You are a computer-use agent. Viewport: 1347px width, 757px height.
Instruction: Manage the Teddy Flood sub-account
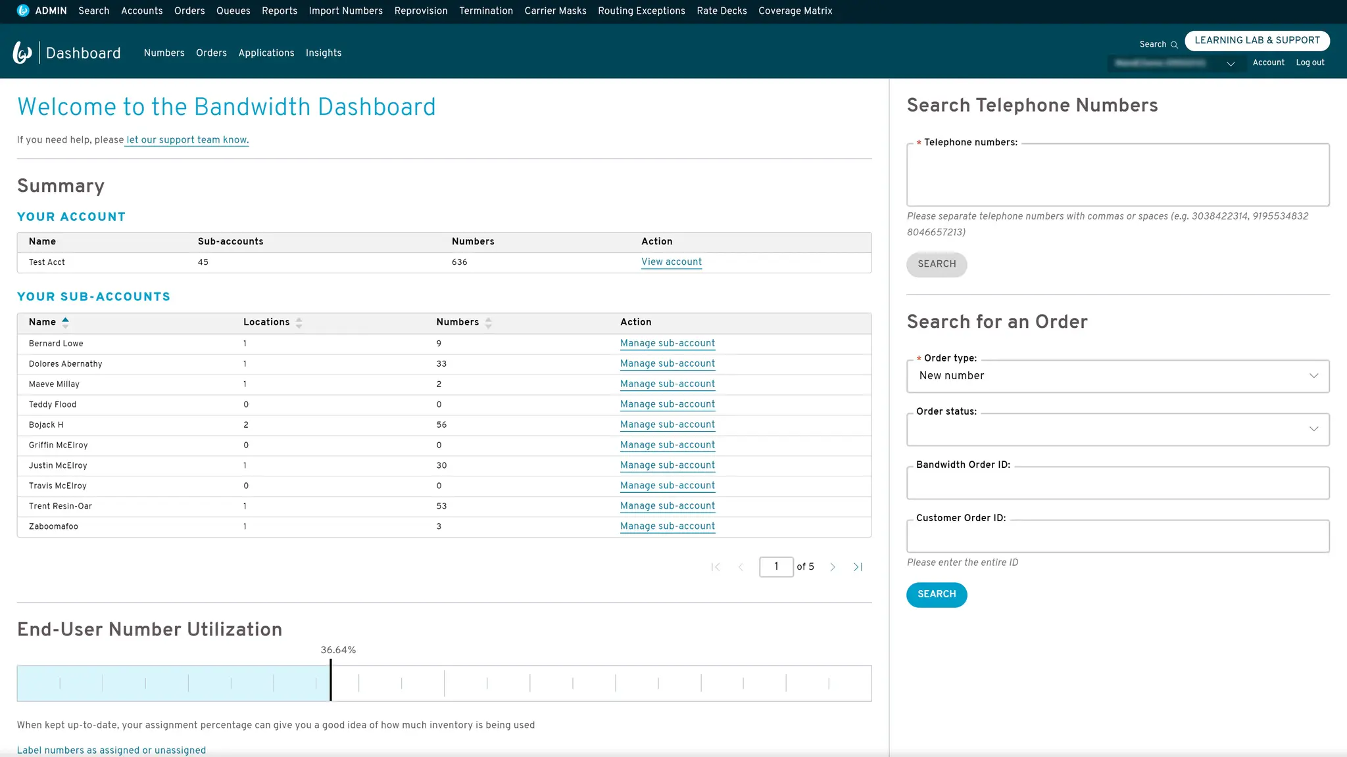click(x=668, y=404)
